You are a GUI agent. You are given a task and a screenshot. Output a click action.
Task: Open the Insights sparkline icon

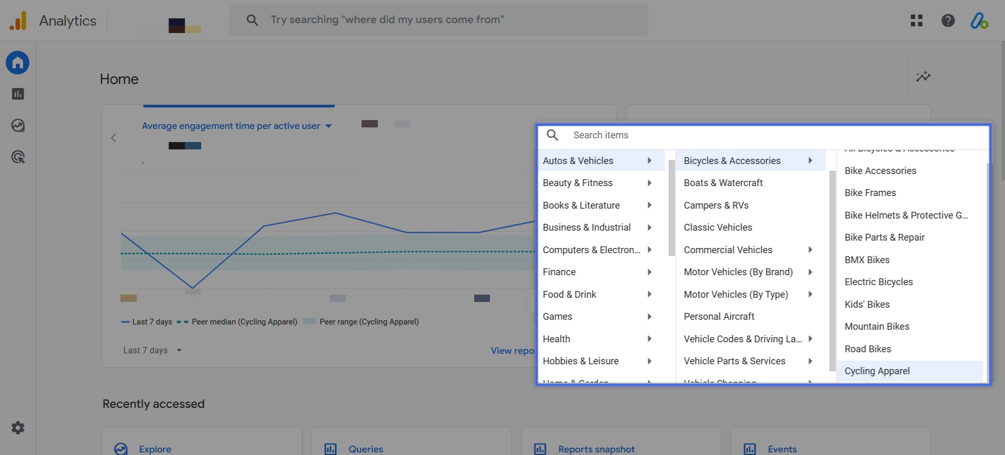(923, 77)
